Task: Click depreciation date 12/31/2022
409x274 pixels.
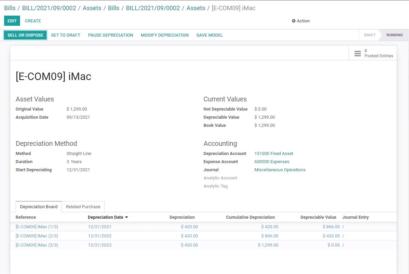Action: [x=100, y=236]
